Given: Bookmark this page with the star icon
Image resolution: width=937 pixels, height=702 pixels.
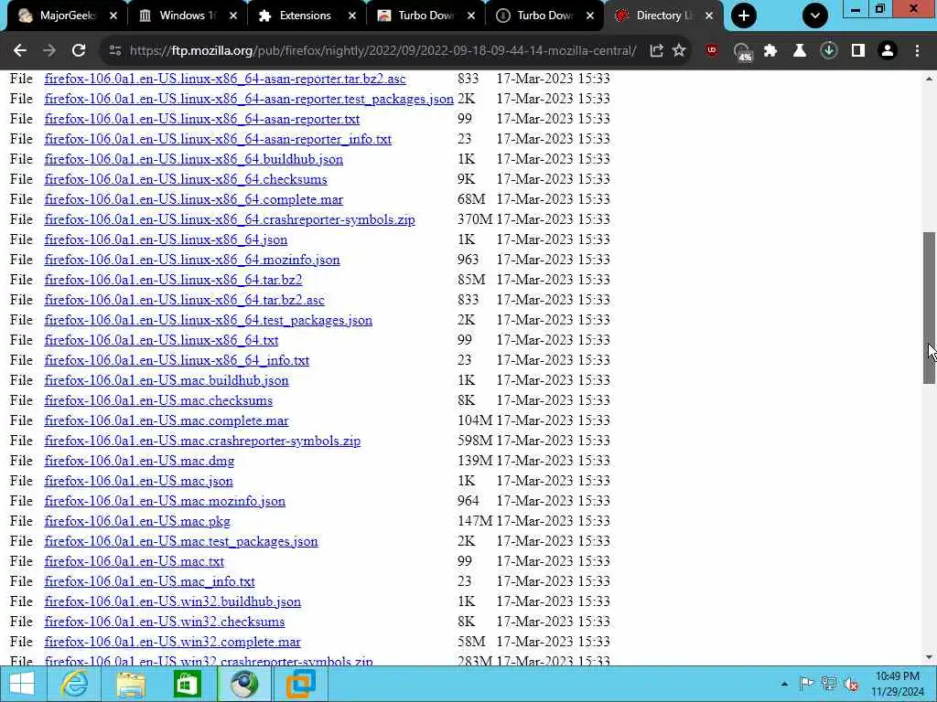Looking at the screenshot, I should click(x=679, y=51).
